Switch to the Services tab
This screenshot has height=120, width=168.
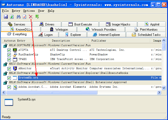click(17, 24)
